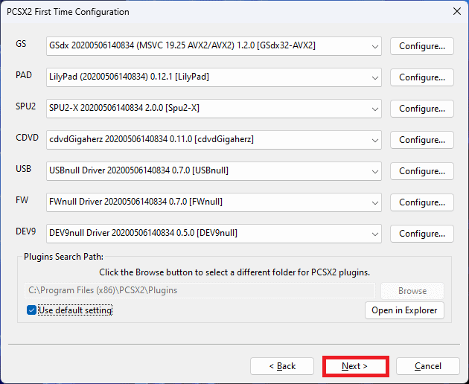The height and width of the screenshot is (384, 469).
Task: Go back with the Back button
Action: [281, 366]
